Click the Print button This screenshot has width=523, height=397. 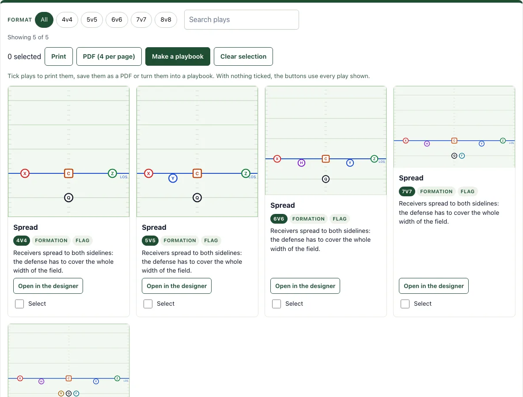tap(59, 56)
